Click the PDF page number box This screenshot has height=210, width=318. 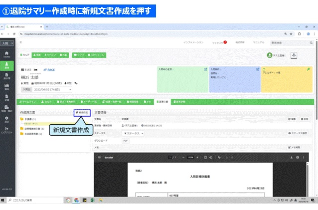[x=170, y=158]
